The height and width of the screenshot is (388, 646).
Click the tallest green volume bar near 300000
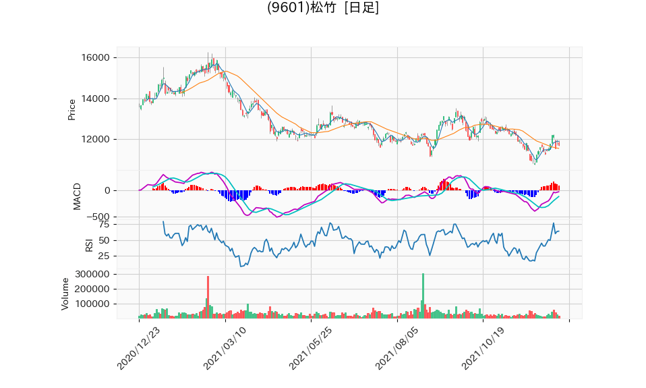(423, 296)
